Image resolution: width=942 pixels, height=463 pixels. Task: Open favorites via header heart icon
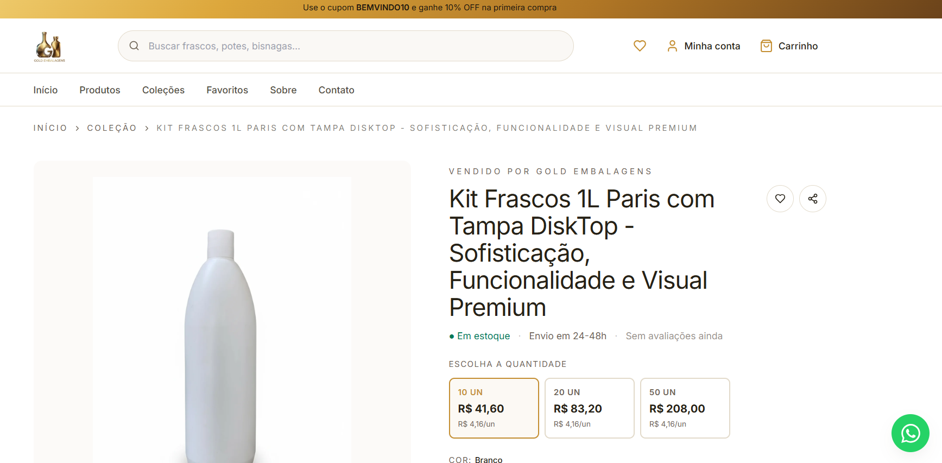[x=640, y=46]
